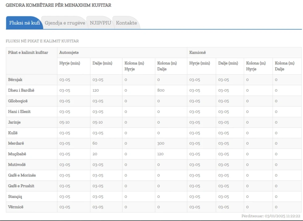Image resolution: width=303 pixels, height=221 pixels.
Task: Select the Dheu i Bardhë row name
Action: [x=21, y=90]
